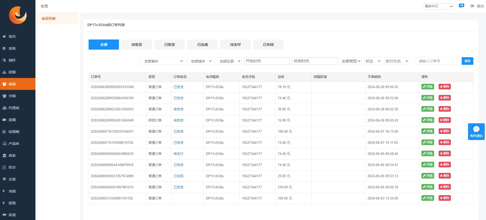The width and height of the screenshot is (486, 220).
Task: Open the 充值 recharge yen icon
Action: (x=4, y=191)
